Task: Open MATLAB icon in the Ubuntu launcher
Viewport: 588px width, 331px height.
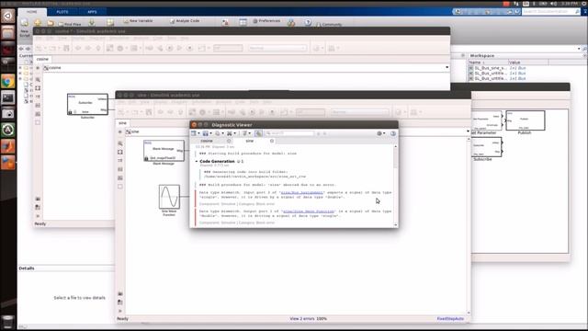Action: click(8, 146)
